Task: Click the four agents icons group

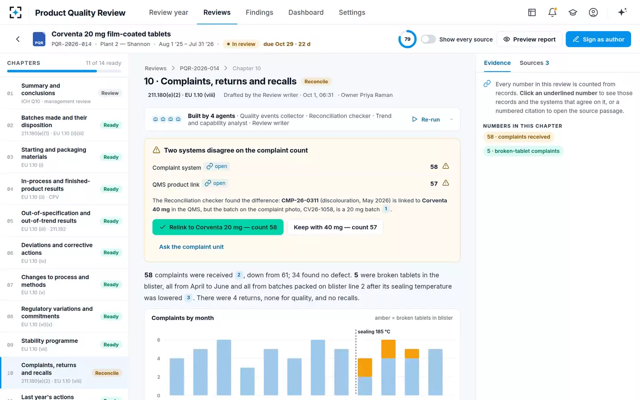Action: click(x=167, y=119)
